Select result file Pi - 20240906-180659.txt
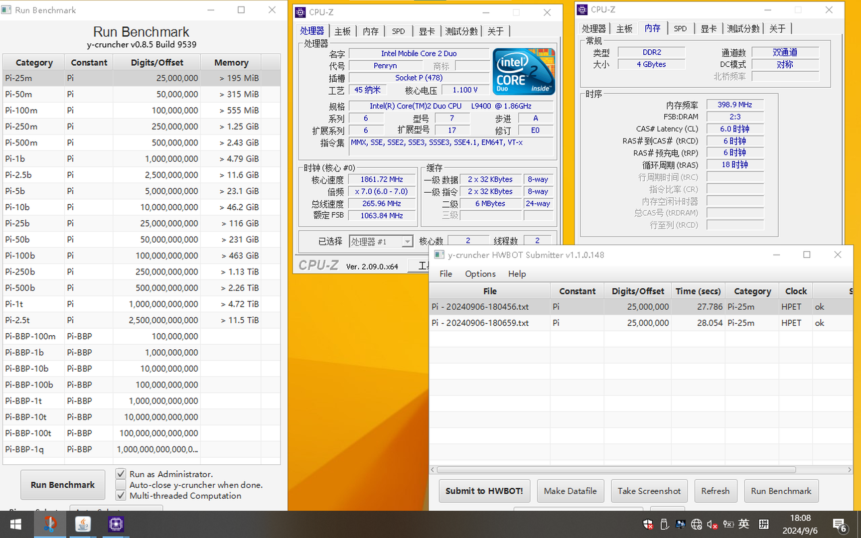The height and width of the screenshot is (538, 861). tap(641, 323)
